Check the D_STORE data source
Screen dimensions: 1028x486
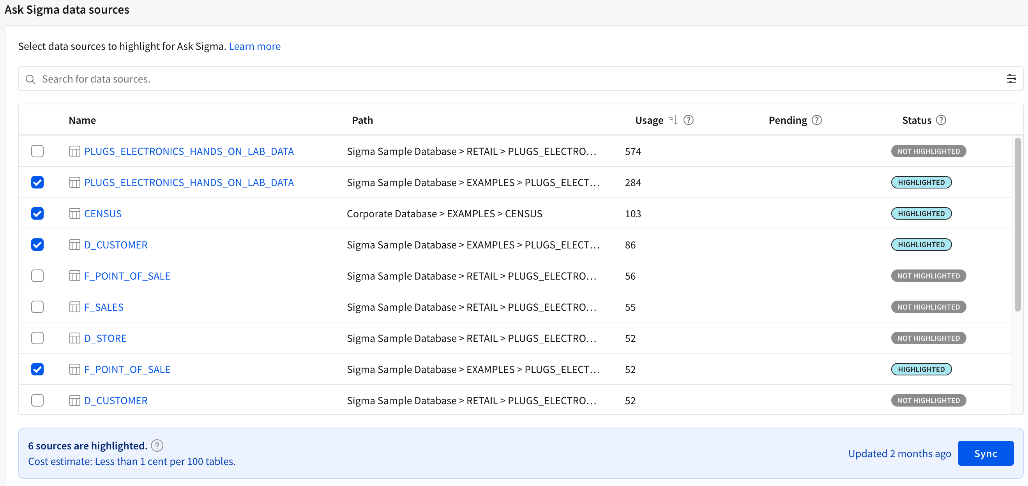point(37,338)
